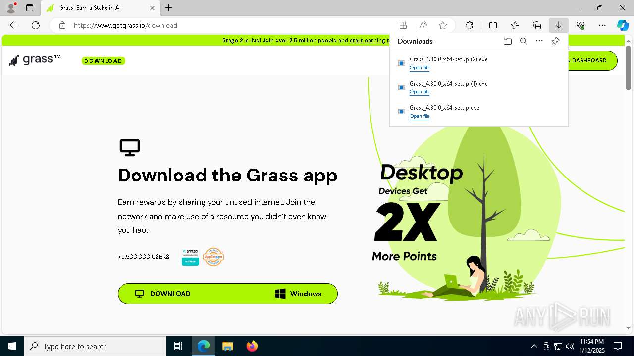The width and height of the screenshot is (634, 356).
Task: Click the address bar URL field
Action: [x=233, y=25]
